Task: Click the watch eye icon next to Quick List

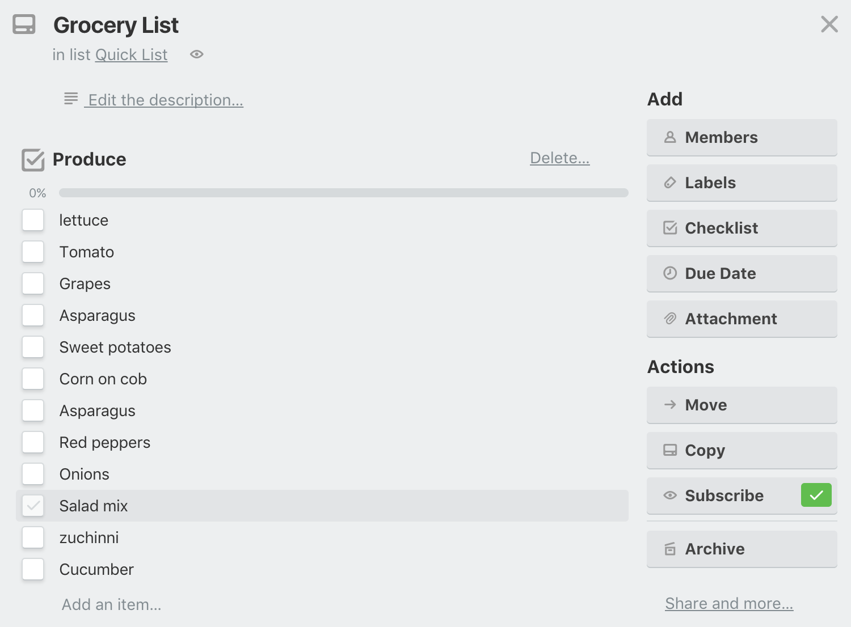Action: pos(196,54)
